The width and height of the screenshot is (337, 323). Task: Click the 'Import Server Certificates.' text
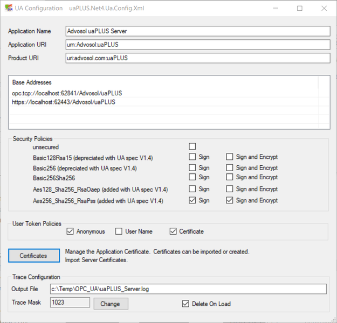pos(97,260)
